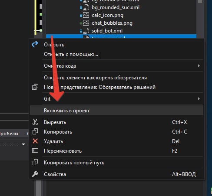Click the blue arrow Открыть icon
Image resolution: width=212 pixels, height=196 pixels.
35,44
